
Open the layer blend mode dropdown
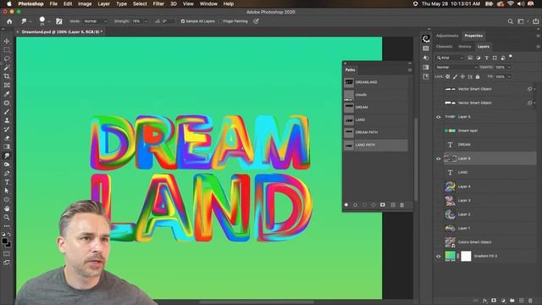point(456,67)
